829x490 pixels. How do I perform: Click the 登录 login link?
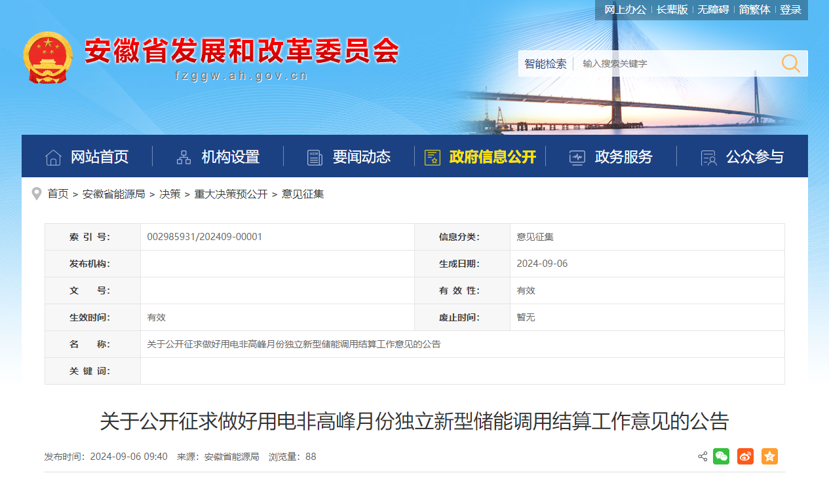click(791, 10)
